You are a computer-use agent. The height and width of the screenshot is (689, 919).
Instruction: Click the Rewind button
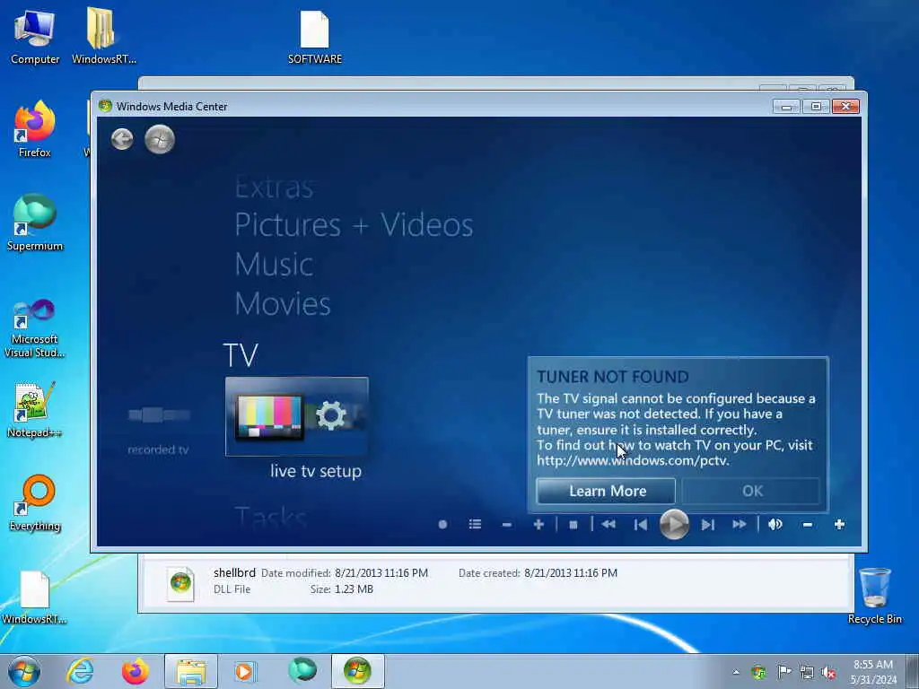(x=608, y=524)
